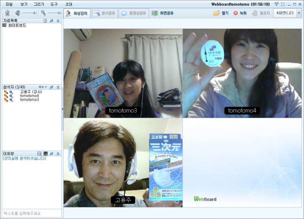Click the pencil icon next to tomotomo4

coord(6,96)
